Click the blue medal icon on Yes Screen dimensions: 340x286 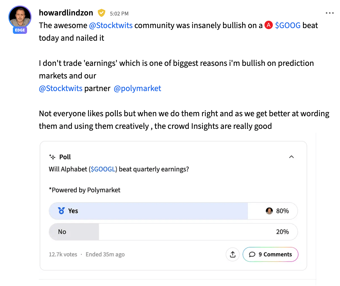pos(61,211)
